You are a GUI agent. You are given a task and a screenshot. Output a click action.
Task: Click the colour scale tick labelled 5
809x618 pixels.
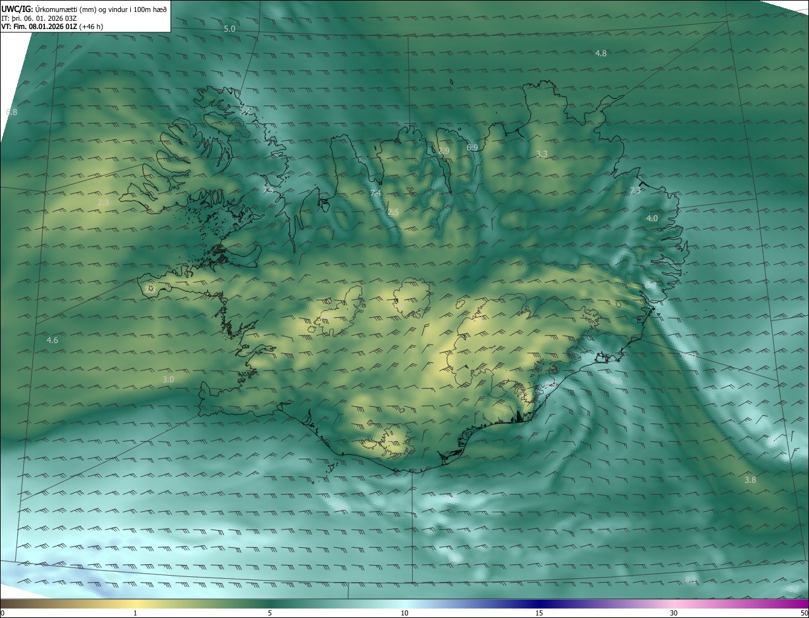click(x=270, y=614)
